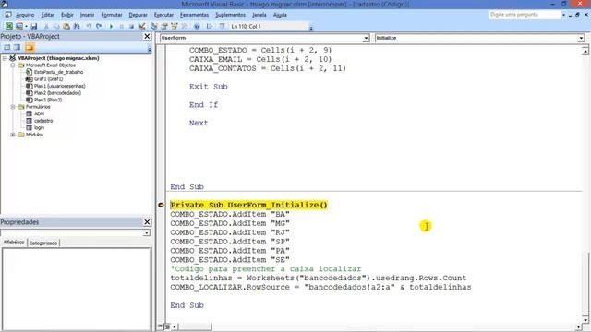Close the Projeto - VBAProject panel
This screenshot has width=591, height=332.
tap(147, 37)
